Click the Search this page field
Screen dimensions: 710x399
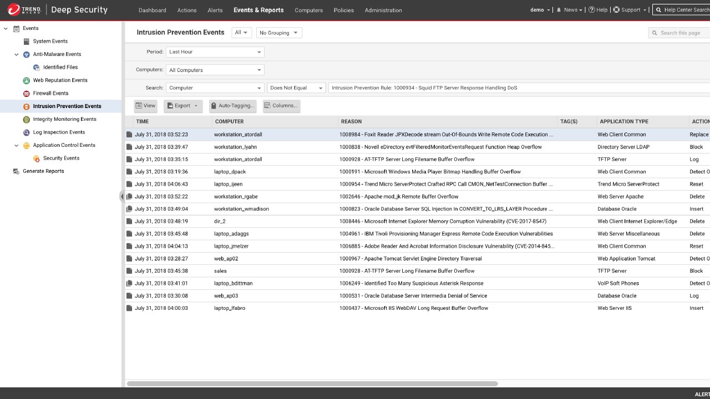(679, 33)
